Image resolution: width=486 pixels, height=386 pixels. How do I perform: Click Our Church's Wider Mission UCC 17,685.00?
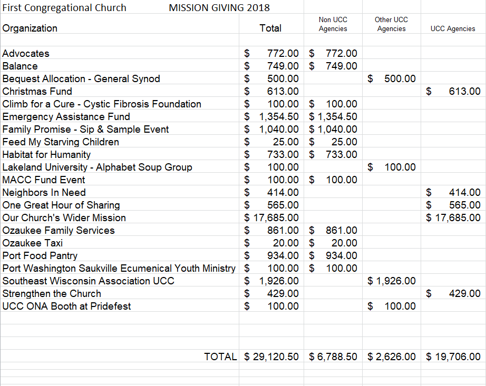[x=453, y=217]
